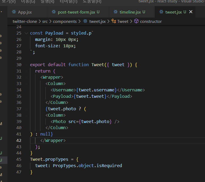The width and height of the screenshot is (205, 182).
Task: Open components breadcrumb segment
Action: (65, 22)
